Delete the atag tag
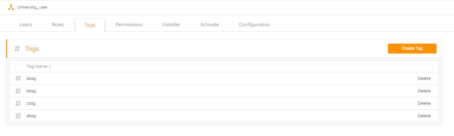Image resolution: width=454 pixels, height=136 pixels. point(424,78)
